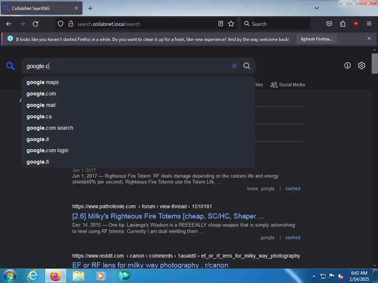Select suggestion 'google mail'
The width and height of the screenshot is (378, 283).
pyautogui.click(x=138, y=105)
